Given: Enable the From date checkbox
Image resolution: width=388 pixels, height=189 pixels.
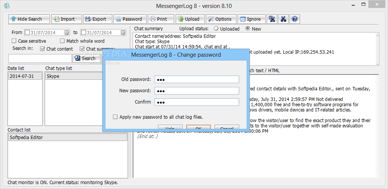Looking at the screenshot, I should pos(28,33).
